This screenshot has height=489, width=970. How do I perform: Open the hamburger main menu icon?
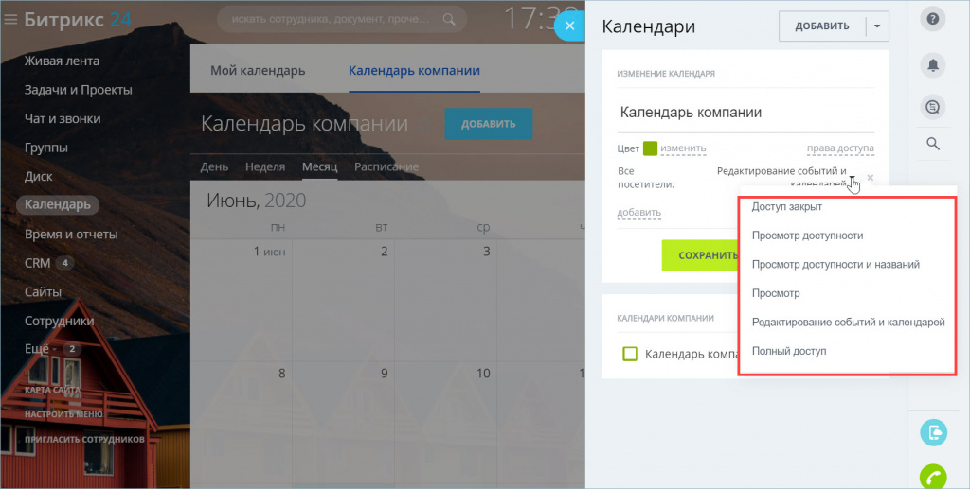tap(10, 20)
